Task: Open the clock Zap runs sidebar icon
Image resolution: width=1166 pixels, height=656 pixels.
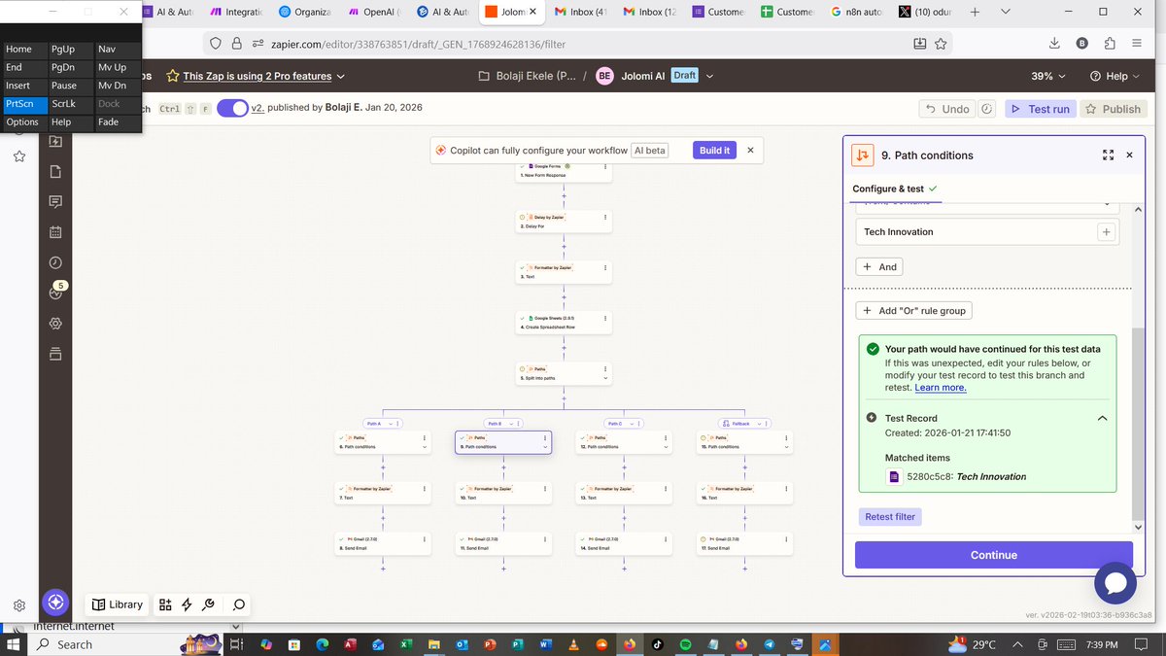Action: 55,262
